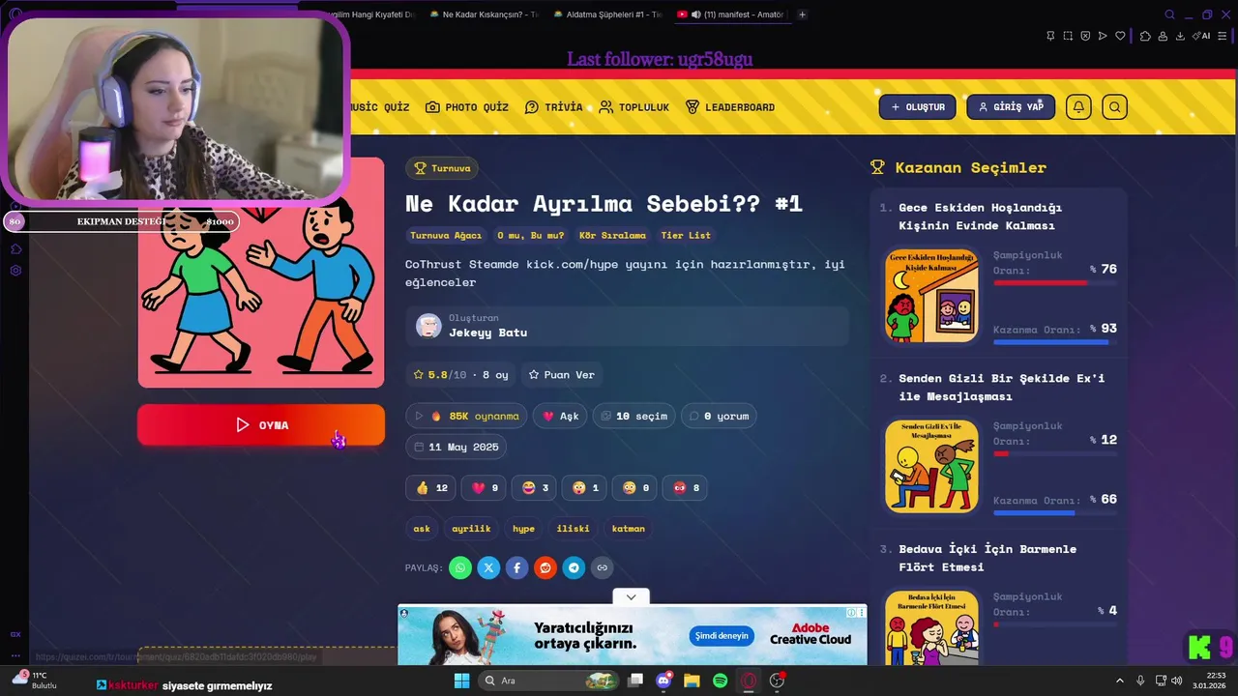This screenshot has height=696, width=1238.
Task: Open the 'ask' tag
Action: 422,529
